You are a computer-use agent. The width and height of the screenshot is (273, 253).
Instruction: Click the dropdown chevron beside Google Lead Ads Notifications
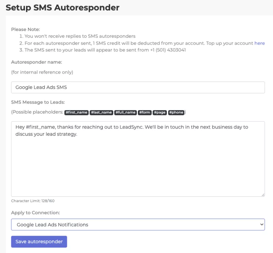[261, 224]
